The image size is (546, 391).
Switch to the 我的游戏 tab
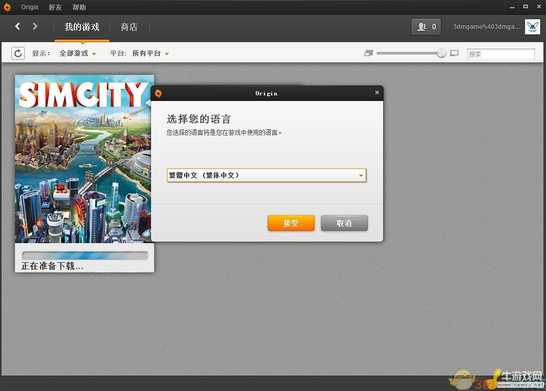pyautogui.click(x=82, y=27)
